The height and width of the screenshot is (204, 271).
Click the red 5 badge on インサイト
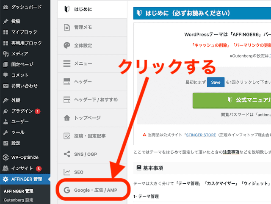(39, 168)
